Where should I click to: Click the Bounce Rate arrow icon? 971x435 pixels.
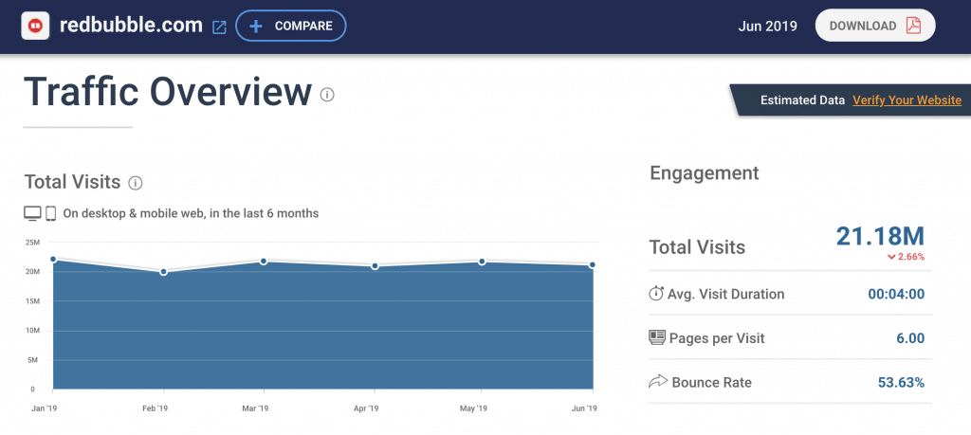coord(656,383)
